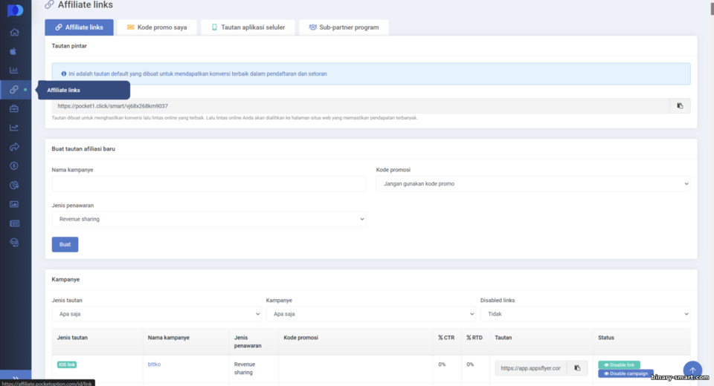Click the info icon in blue notice
Viewport: 714px width, 386px height.
64,73
